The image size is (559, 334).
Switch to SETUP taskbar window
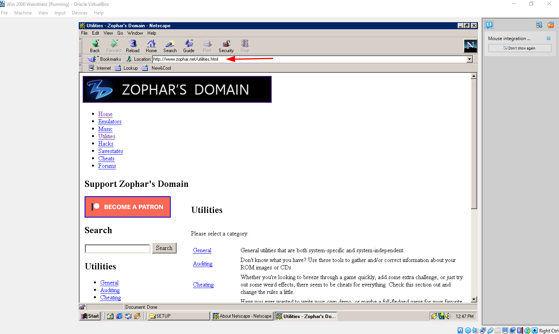tap(179, 316)
